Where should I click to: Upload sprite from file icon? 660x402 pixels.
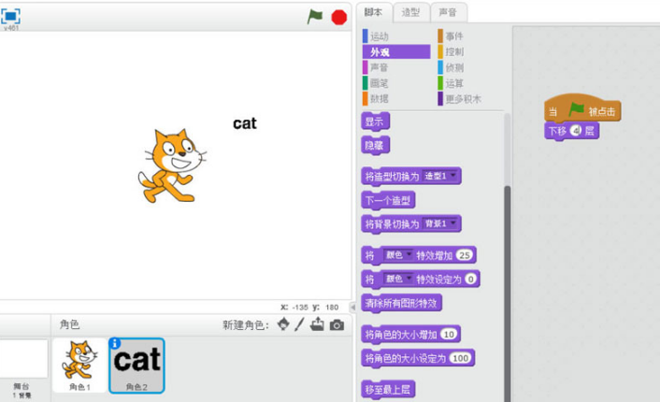pos(317,324)
